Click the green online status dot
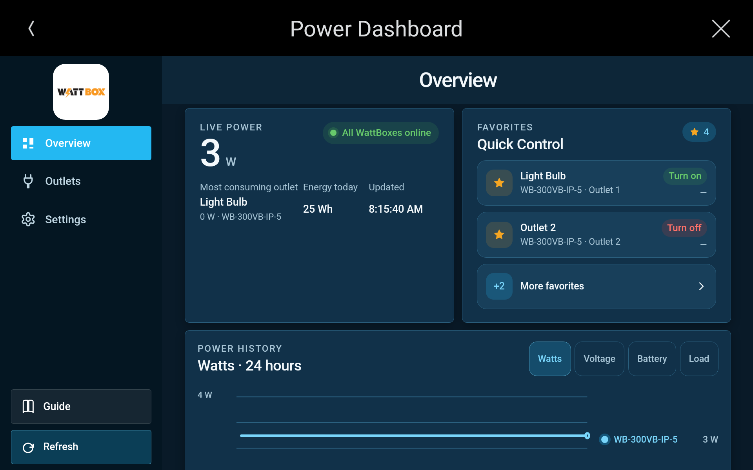Screen dimensions: 753x470 click(x=333, y=133)
